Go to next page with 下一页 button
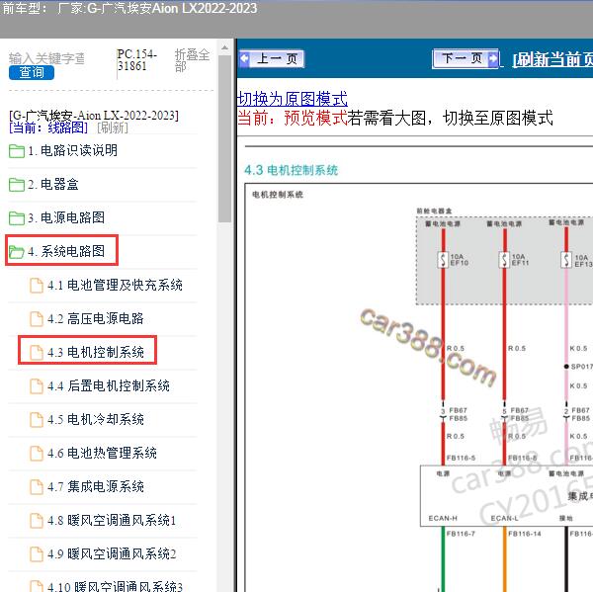 click(466, 58)
